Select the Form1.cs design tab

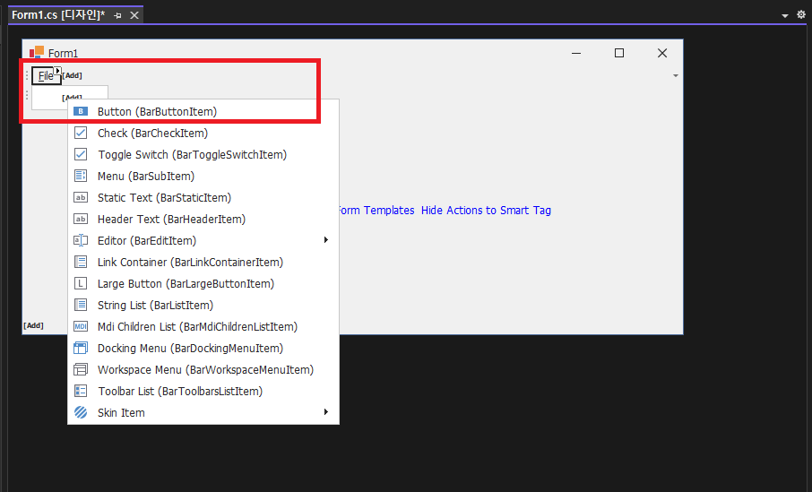click(x=58, y=15)
